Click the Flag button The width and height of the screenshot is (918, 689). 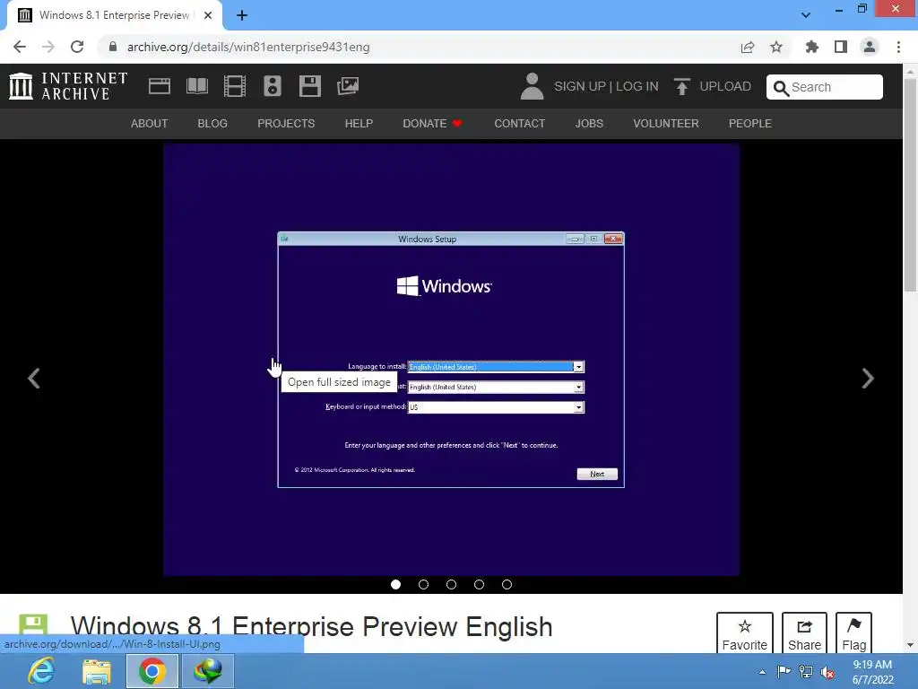pos(854,634)
